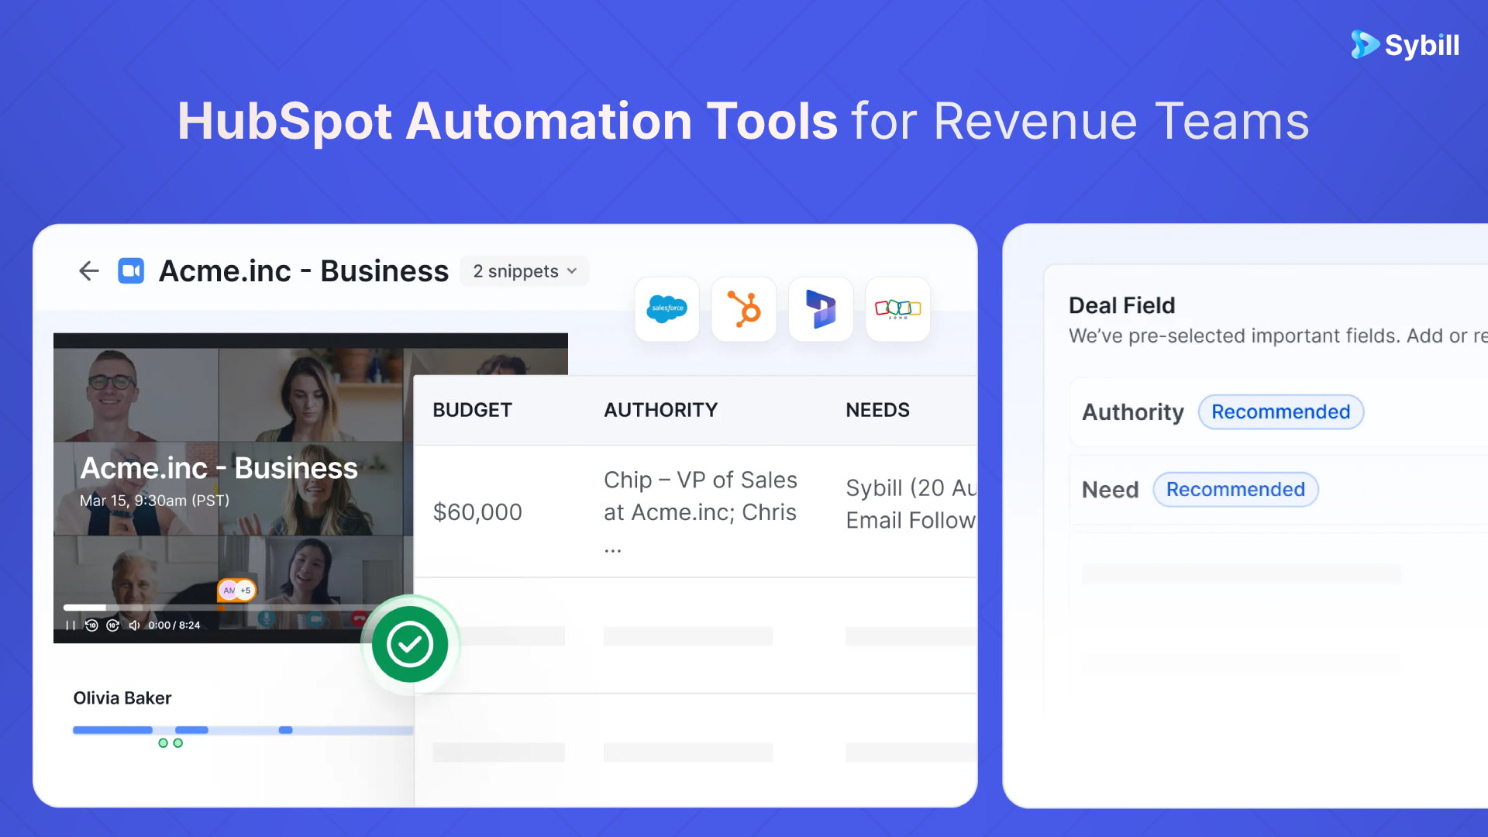Viewport: 1488px width, 837px height.
Task: Click the Recommended badge next to Authority
Action: click(1281, 412)
